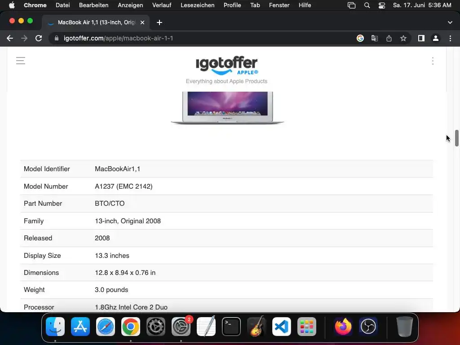460x345 pixels.
Task: Select the BTO/CTO part number value
Action: pos(110,203)
